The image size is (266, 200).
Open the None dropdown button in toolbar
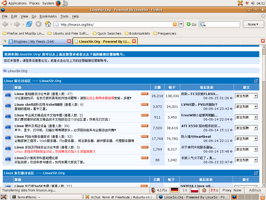point(253,24)
